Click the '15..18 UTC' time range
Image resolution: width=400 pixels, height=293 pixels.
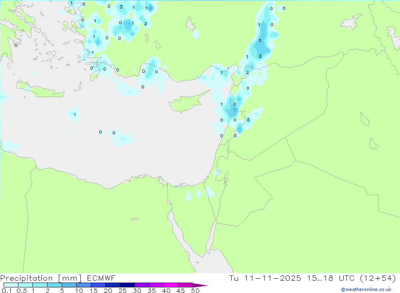point(331,278)
